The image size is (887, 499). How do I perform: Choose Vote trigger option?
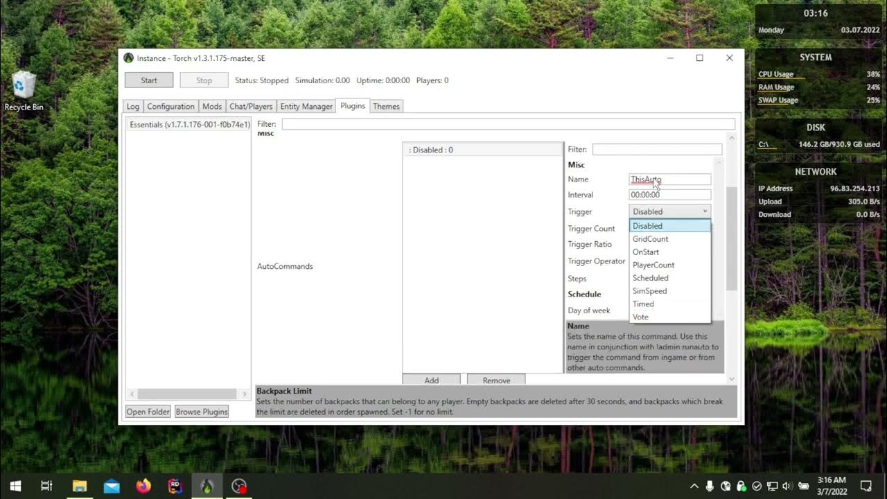pyautogui.click(x=669, y=317)
